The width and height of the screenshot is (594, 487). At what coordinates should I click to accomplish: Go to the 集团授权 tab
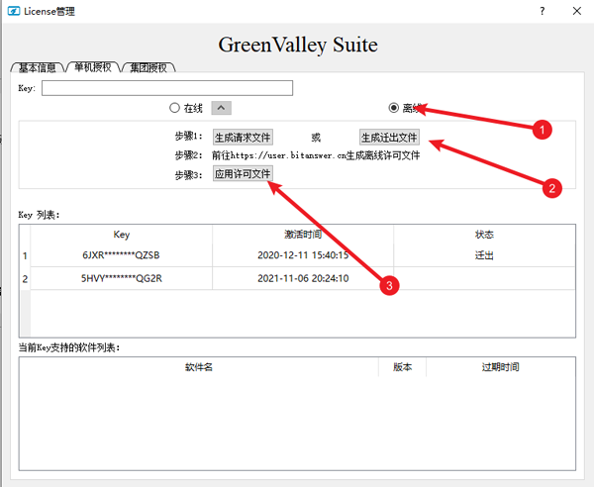click(148, 68)
